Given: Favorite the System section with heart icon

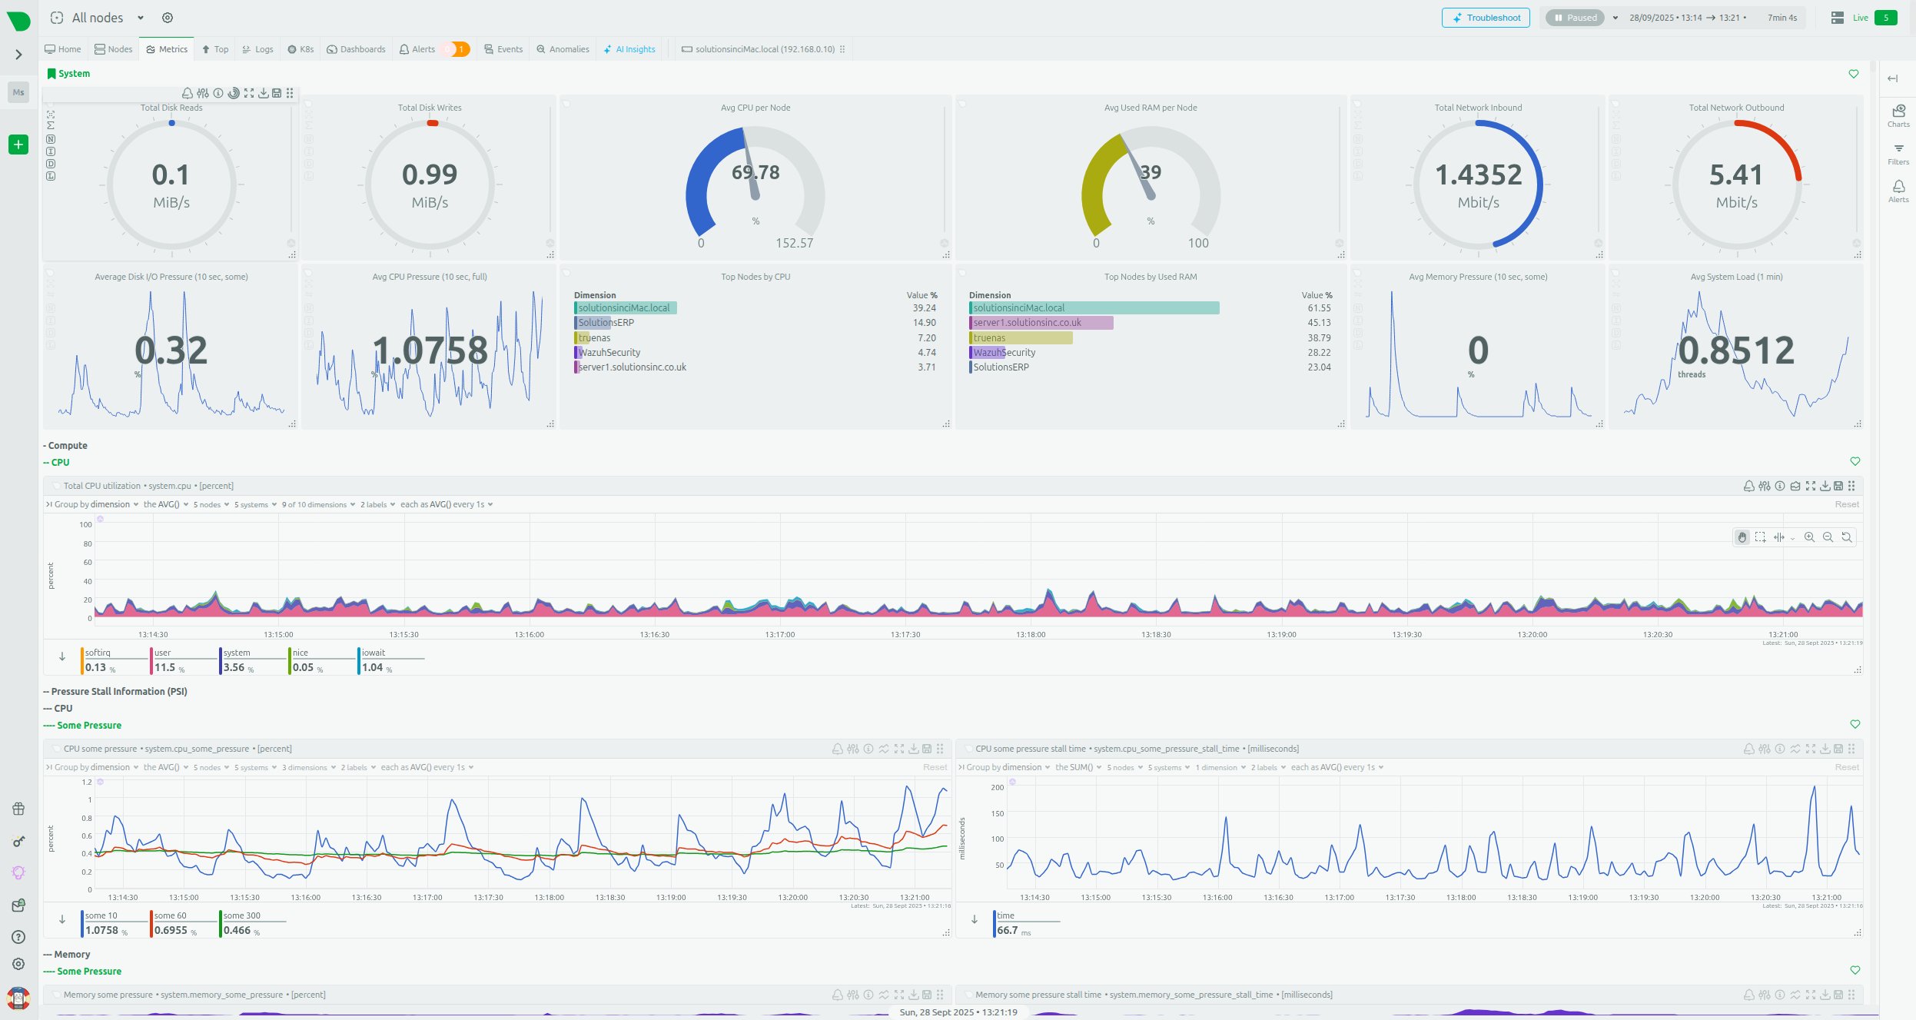Looking at the screenshot, I should 1853,74.
